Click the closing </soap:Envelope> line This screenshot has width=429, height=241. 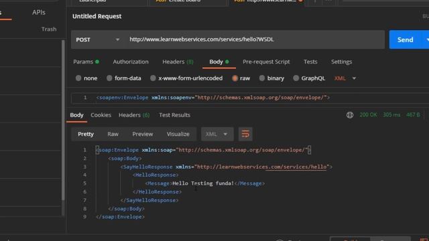[x=120, y=217]
